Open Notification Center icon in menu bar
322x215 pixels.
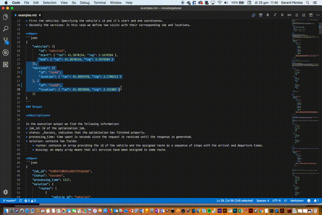(314, 3)
